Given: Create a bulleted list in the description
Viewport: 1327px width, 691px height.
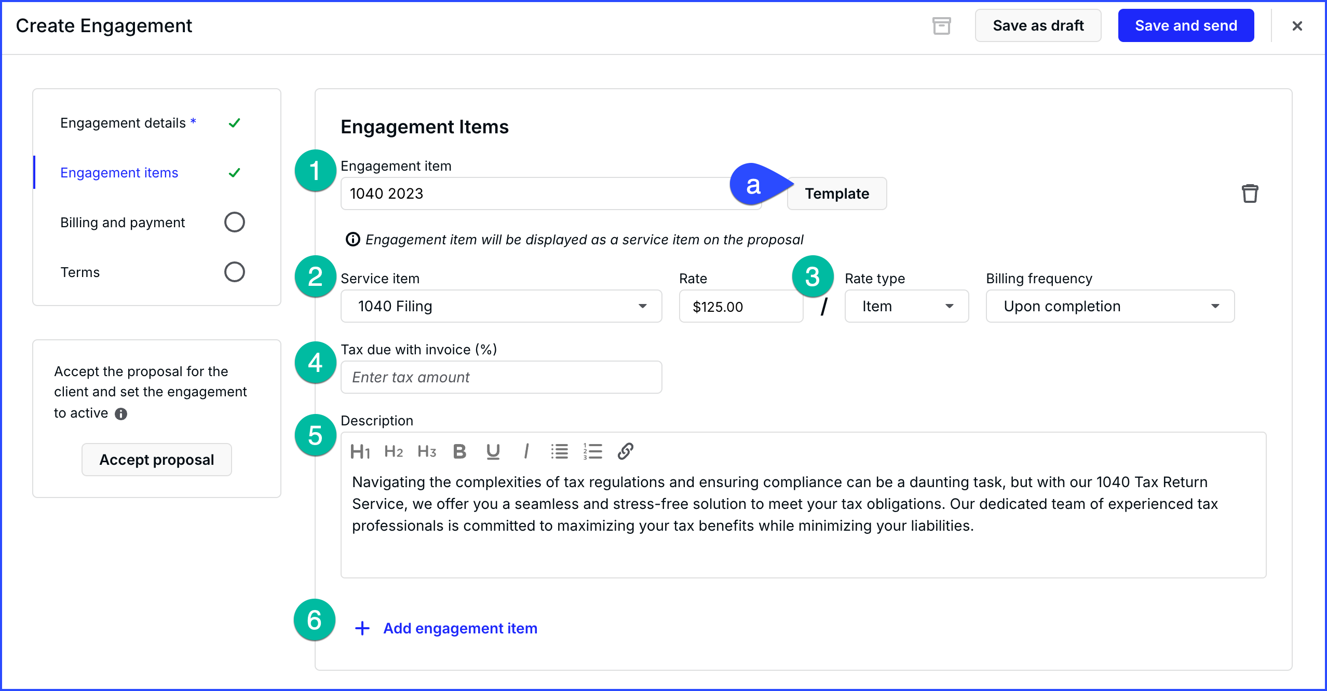Looking at the screenshot, I should 559,451.
